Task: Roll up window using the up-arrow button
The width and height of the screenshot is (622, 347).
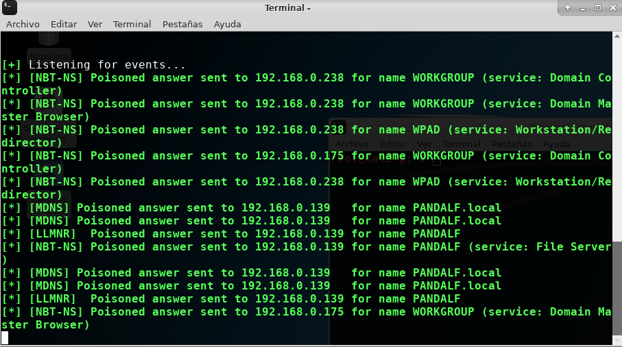Action: [x=568, y=8]
